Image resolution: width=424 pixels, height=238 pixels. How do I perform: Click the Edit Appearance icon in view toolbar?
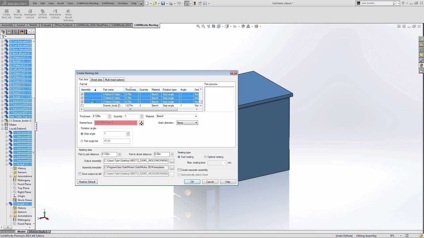243,26
